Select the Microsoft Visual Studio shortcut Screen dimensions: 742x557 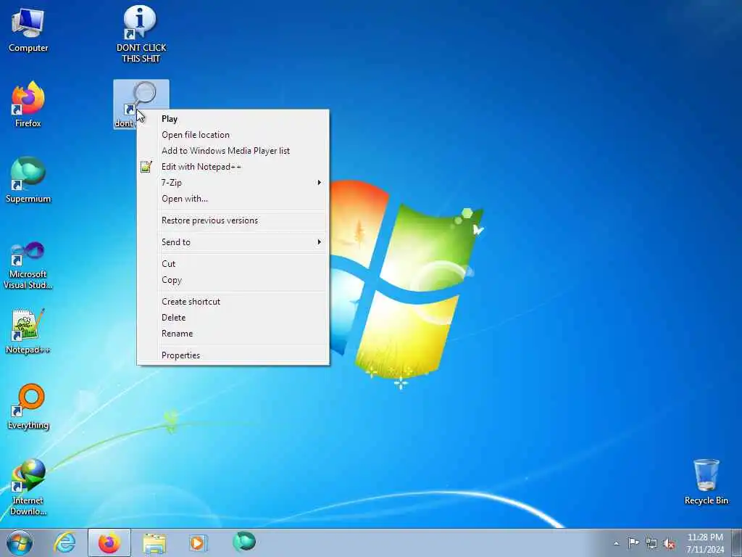pos(28,265)
